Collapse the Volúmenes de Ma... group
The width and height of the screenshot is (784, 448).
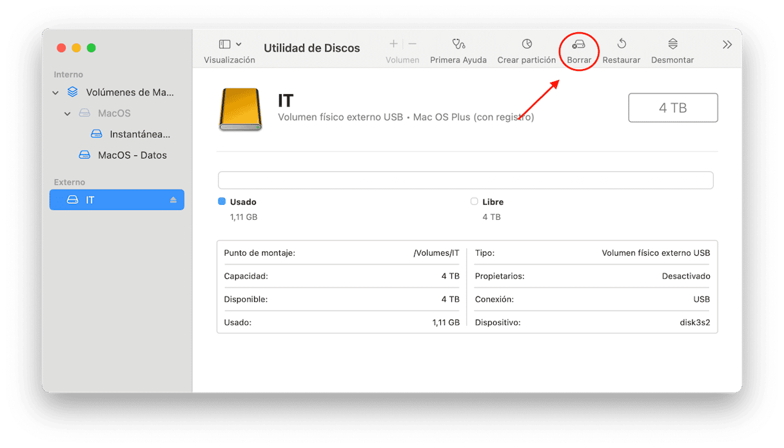pos(55,93)
